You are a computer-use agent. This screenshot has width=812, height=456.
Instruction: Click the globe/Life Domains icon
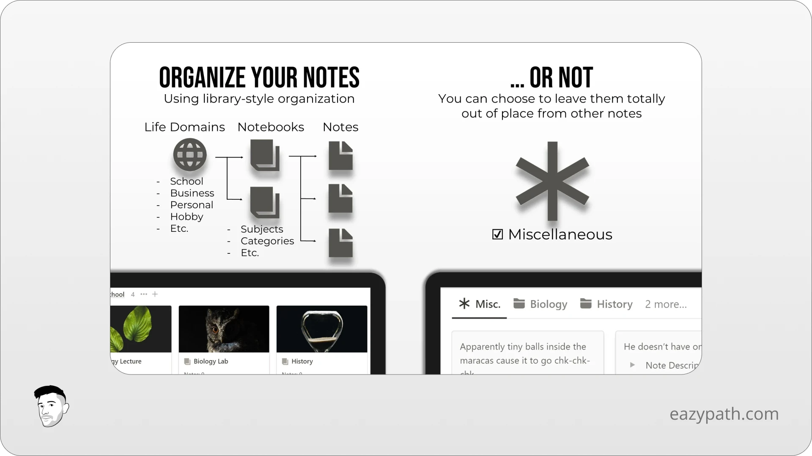point(189,154)
